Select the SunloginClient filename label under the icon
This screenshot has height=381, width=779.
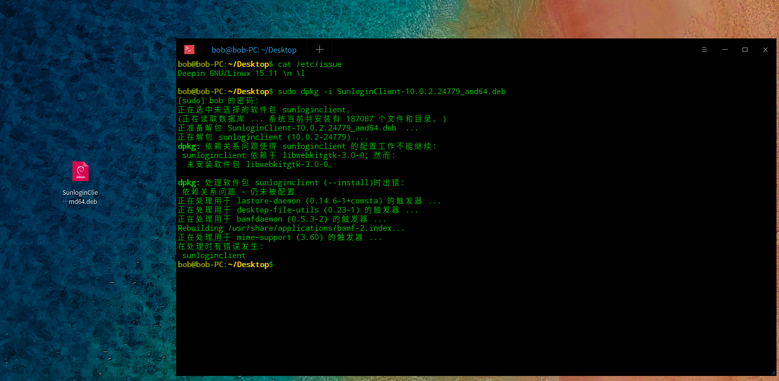click(80, 197)
